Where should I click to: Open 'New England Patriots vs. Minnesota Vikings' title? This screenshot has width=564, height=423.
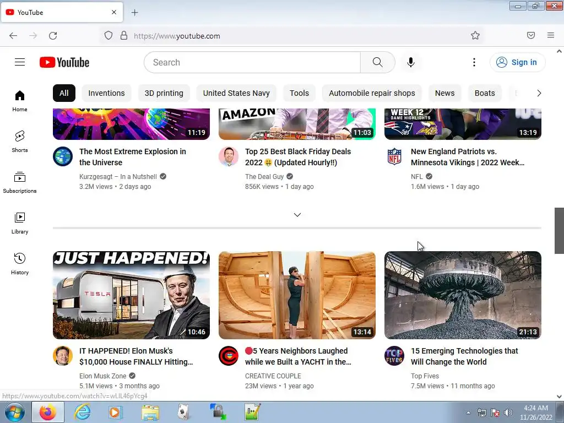[x=468, y=157]
